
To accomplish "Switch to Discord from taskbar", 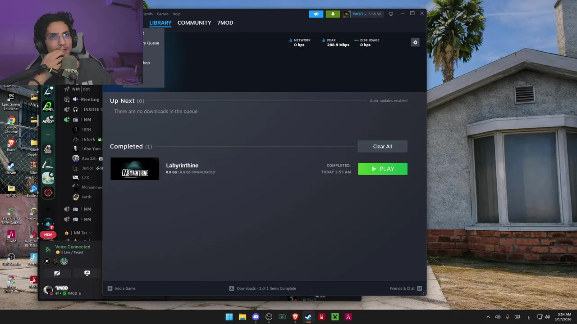I will click(x=256, y=317).
